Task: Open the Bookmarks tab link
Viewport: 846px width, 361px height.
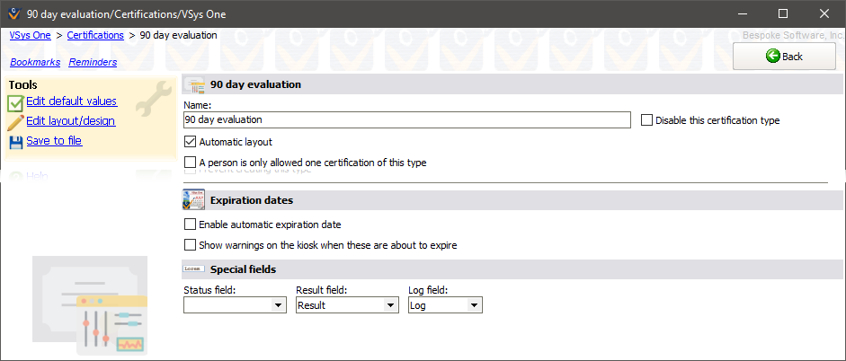Action: (x=34, y=62)
